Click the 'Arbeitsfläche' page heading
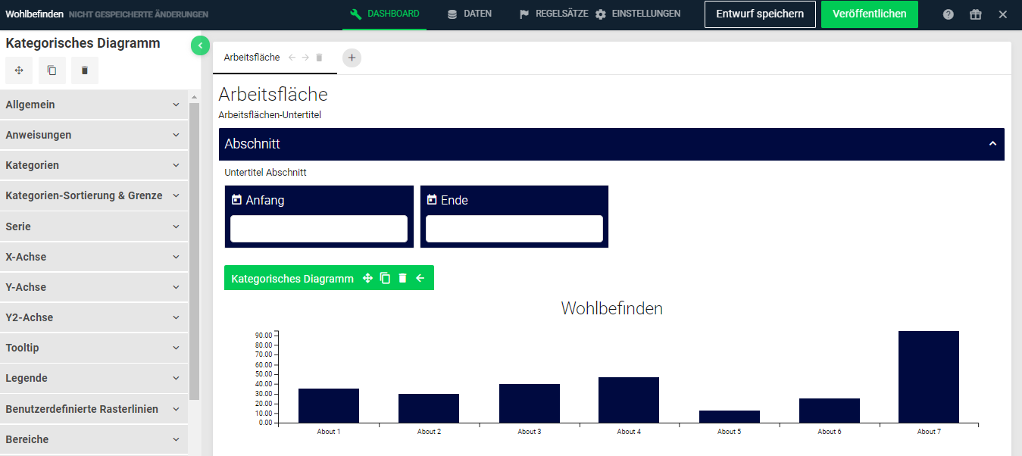 [273, 95]
